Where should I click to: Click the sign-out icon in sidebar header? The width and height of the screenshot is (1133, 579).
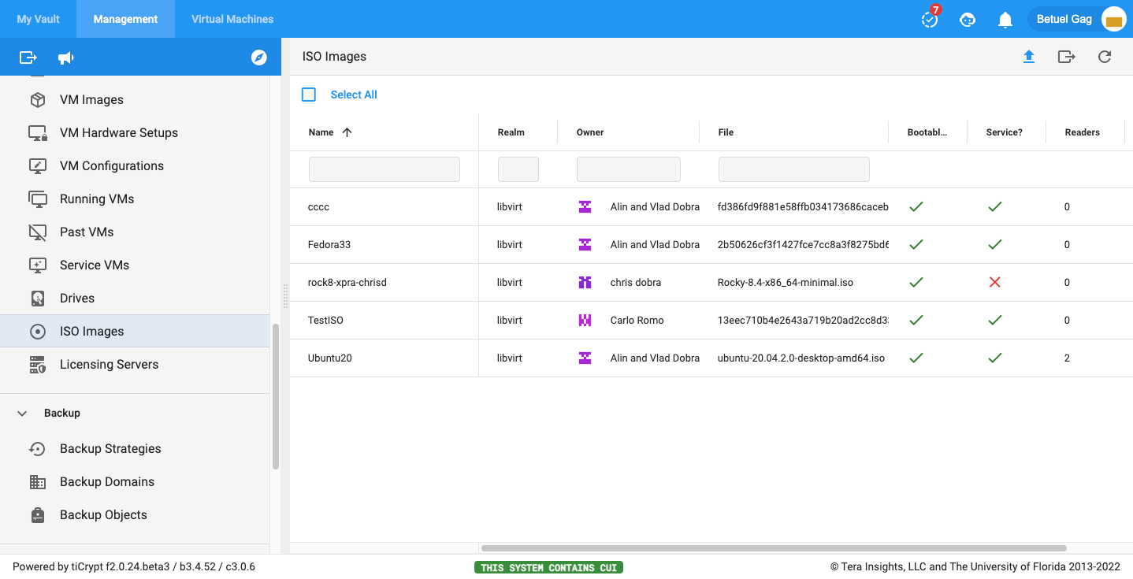tap(28, 58)
